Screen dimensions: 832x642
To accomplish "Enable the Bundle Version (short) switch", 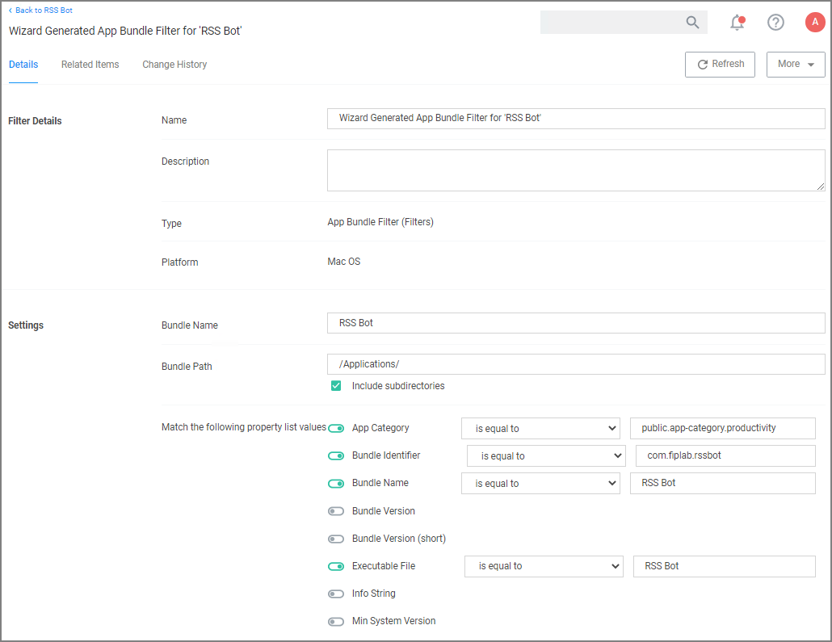I will 336,539.
